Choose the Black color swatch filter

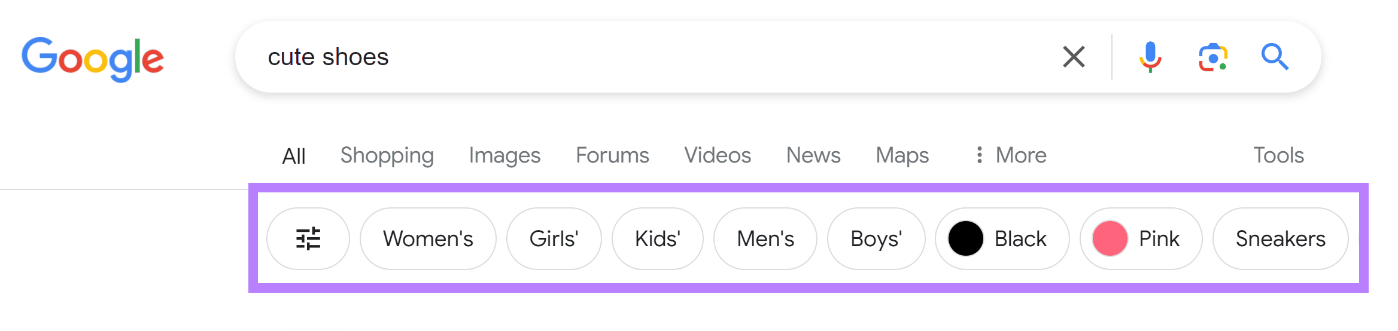(1002, 238)
